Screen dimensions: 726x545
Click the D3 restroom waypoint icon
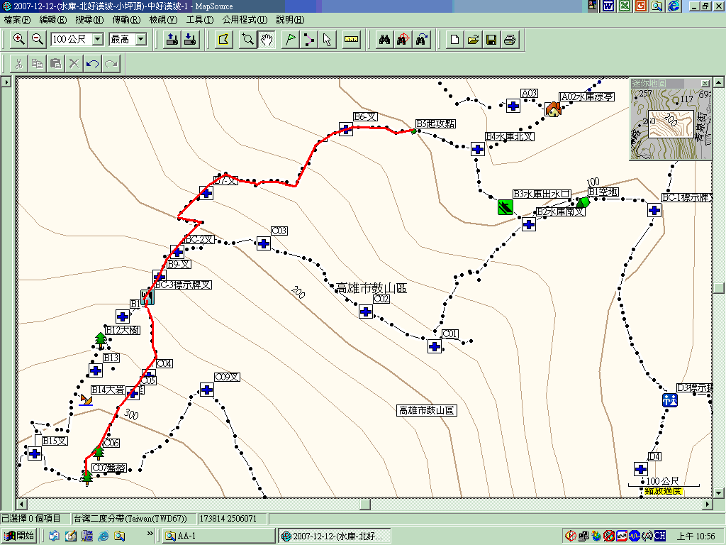pyautogui.click(x=669, y=400)
